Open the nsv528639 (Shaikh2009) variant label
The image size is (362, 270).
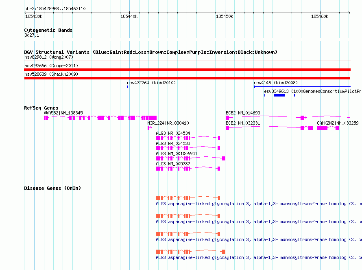51,74
